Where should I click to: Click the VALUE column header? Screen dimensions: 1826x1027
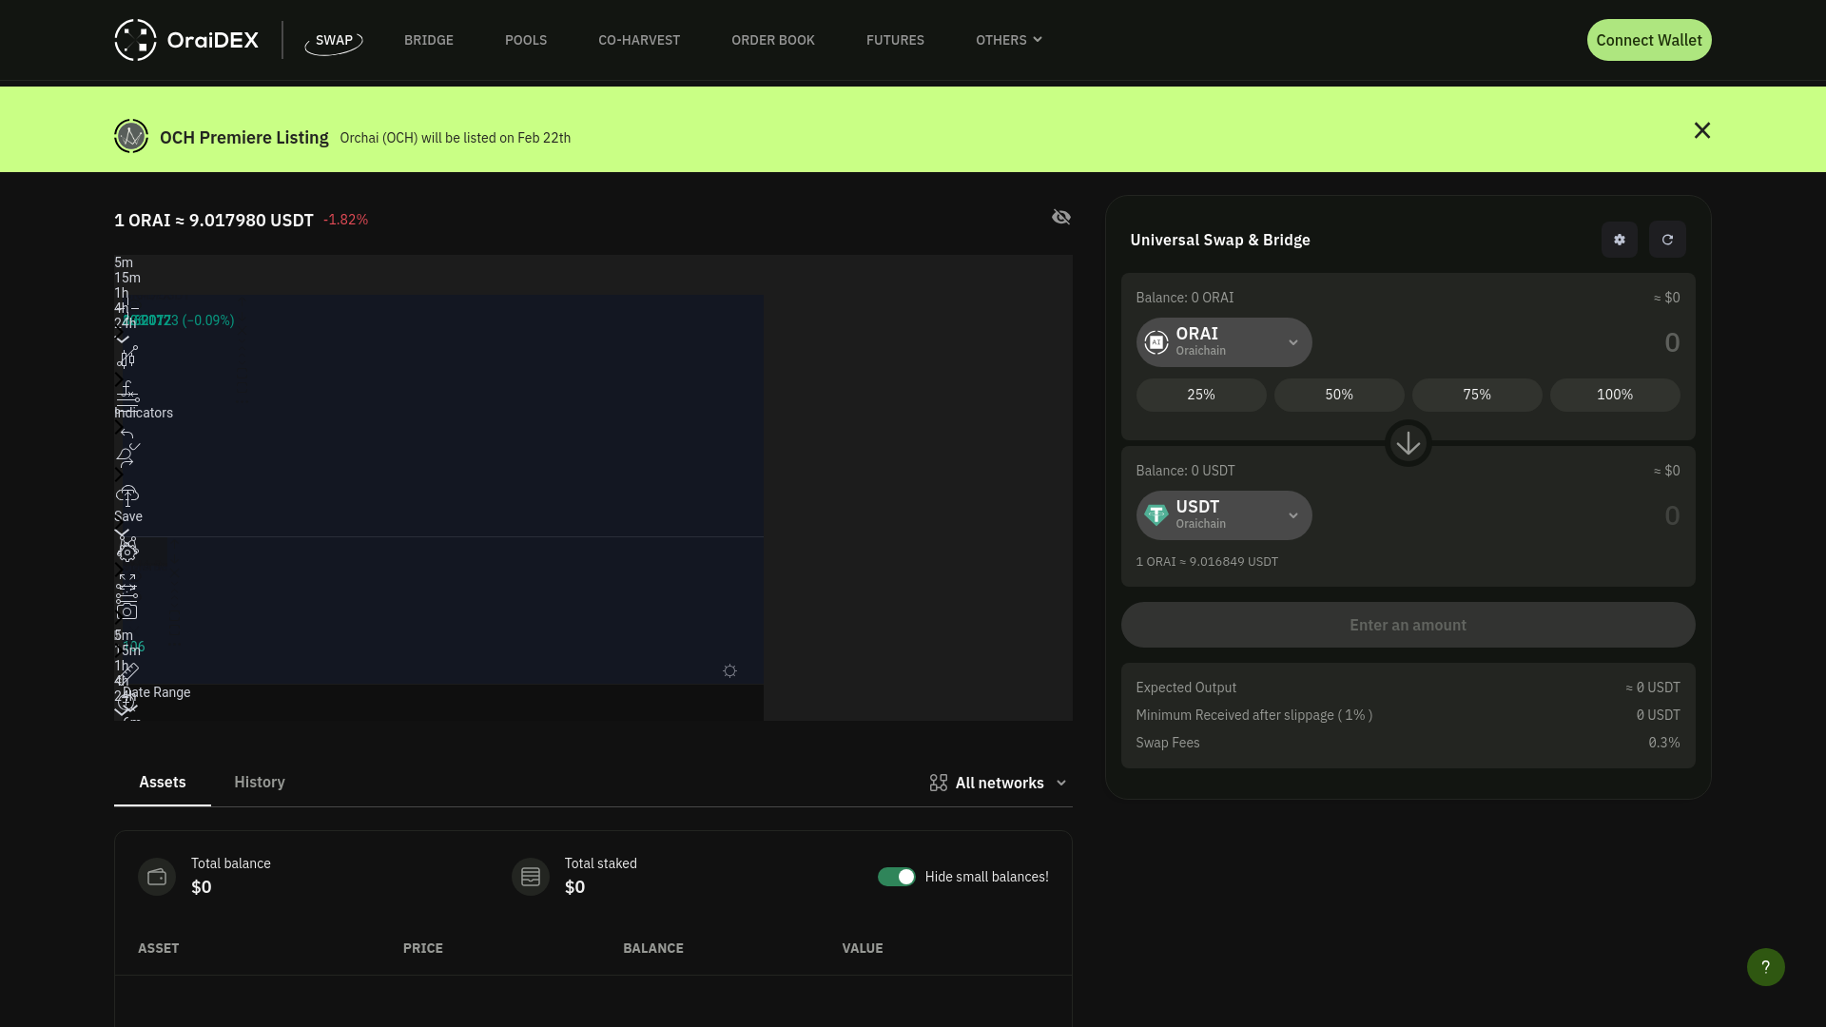point(863,948)
